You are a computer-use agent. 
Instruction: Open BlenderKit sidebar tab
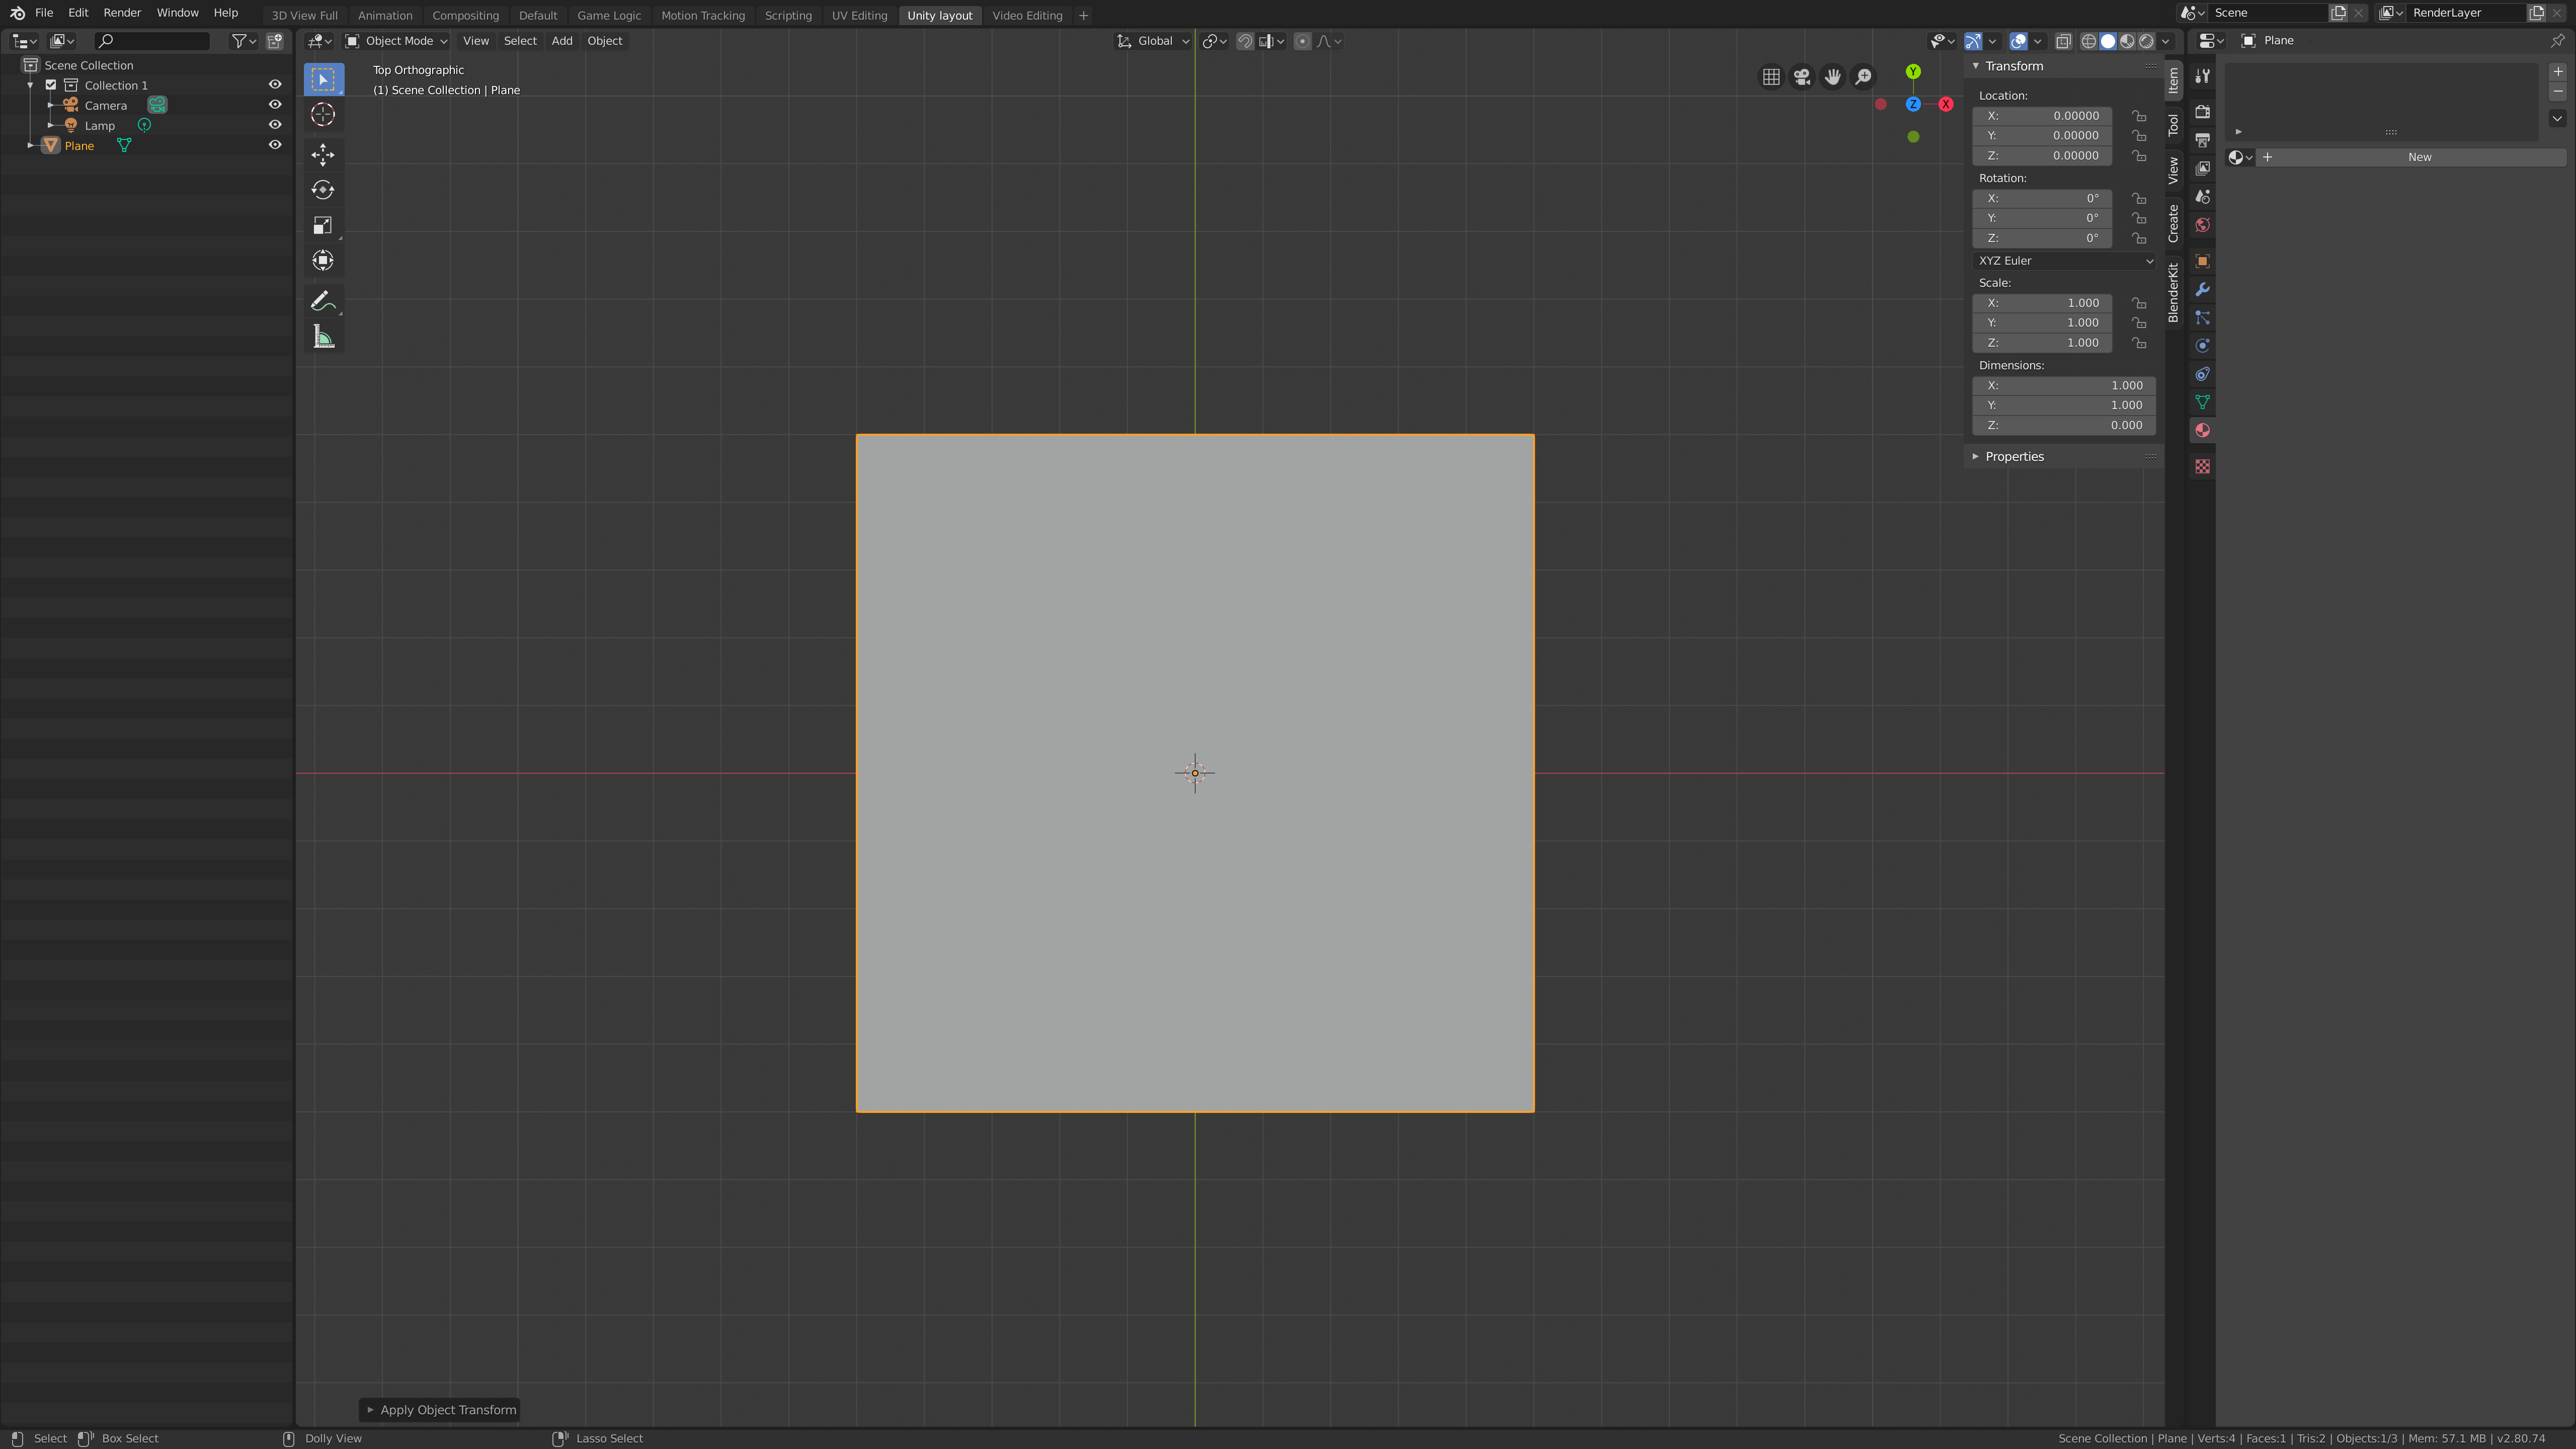pyautogui.click(x=2173, y=292)
